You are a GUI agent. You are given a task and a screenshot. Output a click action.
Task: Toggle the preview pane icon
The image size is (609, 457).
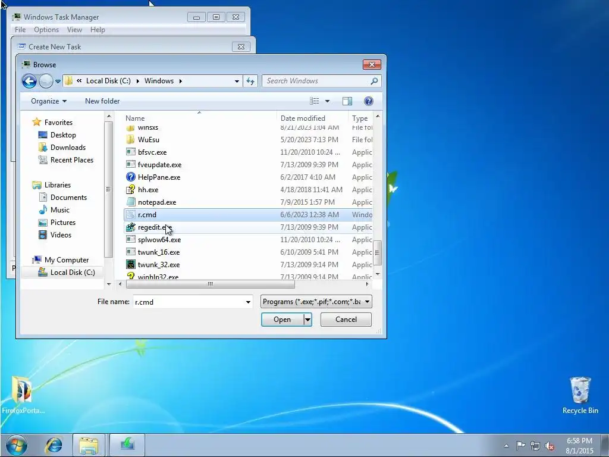coord(347,101)
